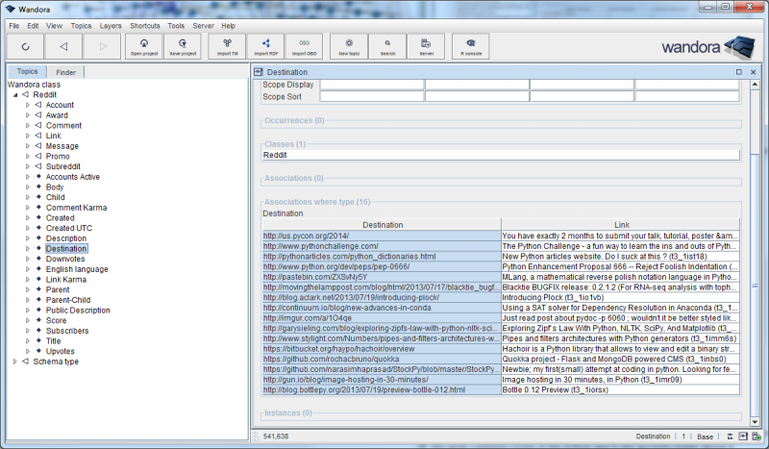Click the Open project toolbar button
Screen dimensions: 769x449
(143, 46)
